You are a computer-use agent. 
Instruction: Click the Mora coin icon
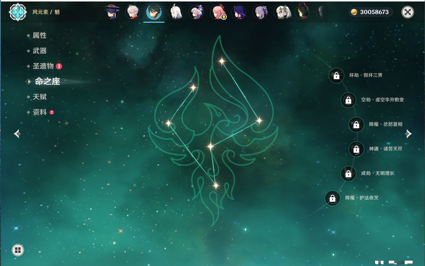354,12
